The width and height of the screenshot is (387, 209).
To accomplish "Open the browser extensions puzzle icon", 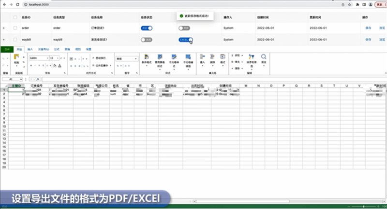I will (357, 5).
